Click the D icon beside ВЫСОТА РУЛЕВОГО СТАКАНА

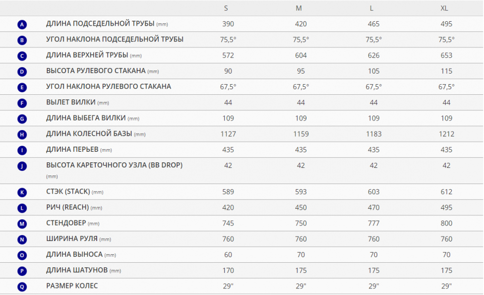coord(22,72)
